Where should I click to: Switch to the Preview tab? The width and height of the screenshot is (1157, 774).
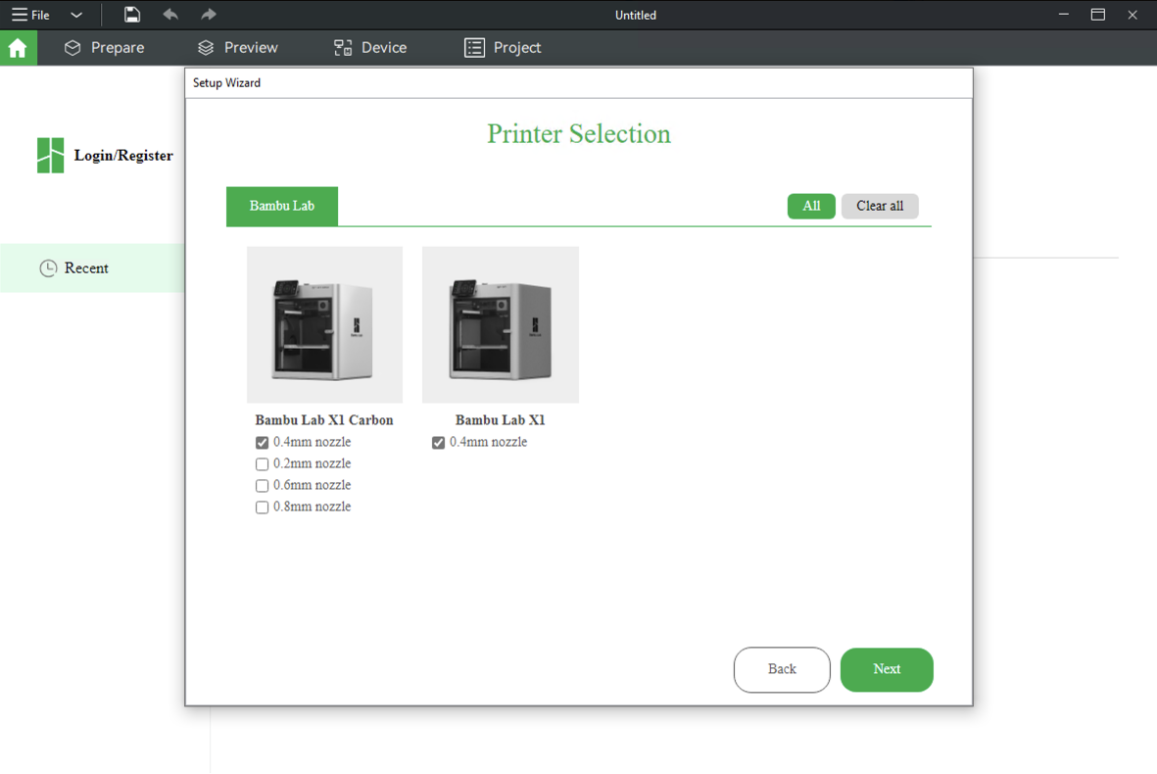pyautogui.click(x=238, y=48)
